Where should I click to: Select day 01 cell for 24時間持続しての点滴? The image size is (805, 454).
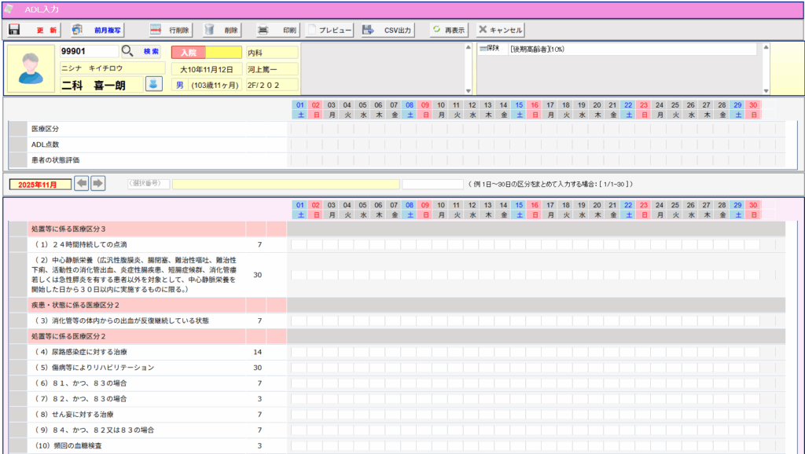point(300,244)
